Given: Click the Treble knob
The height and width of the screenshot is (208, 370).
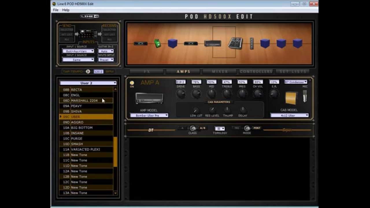Looking at the screenshot, I should tap(227, 93).
